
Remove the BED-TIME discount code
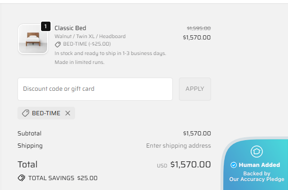pos(68,113)
